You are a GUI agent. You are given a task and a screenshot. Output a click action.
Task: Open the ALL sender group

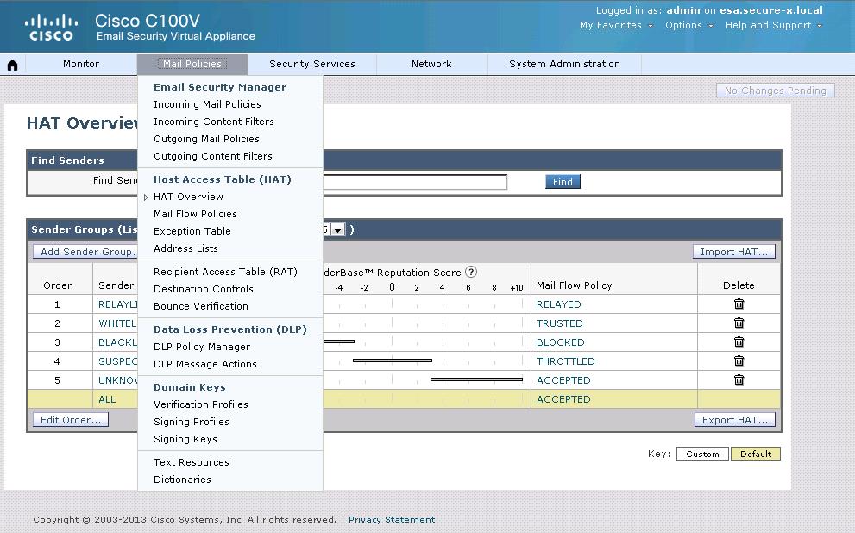(107, 399)
